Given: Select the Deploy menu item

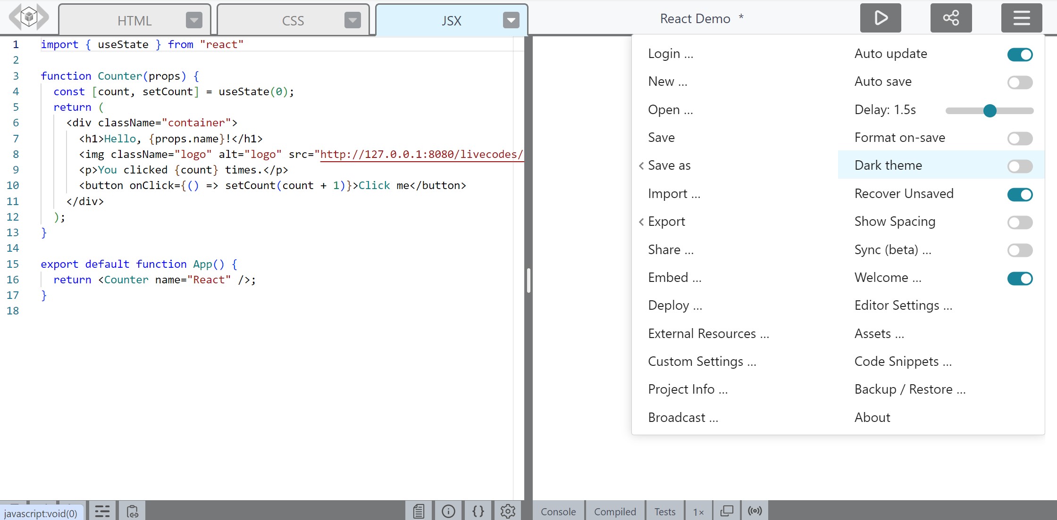Looking at the screenshot, I should [674, 305].
